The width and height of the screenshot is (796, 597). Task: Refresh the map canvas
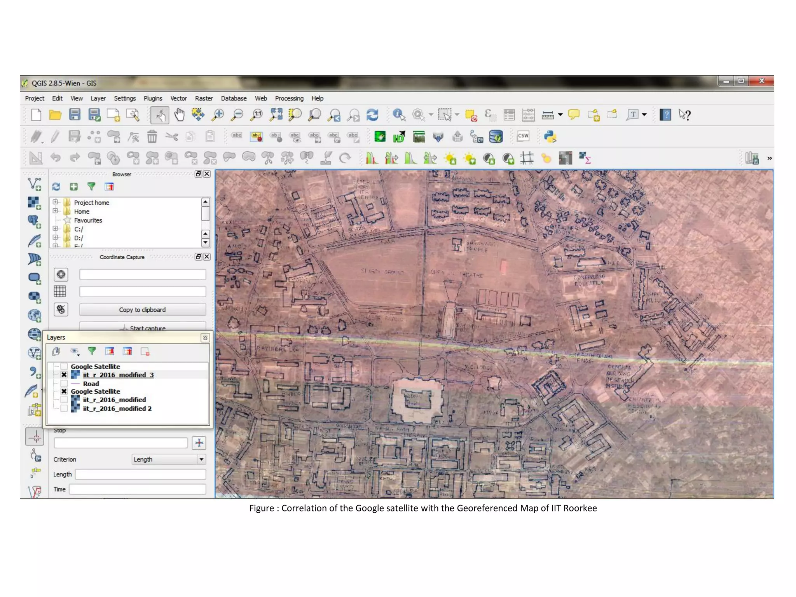(372, 115)
